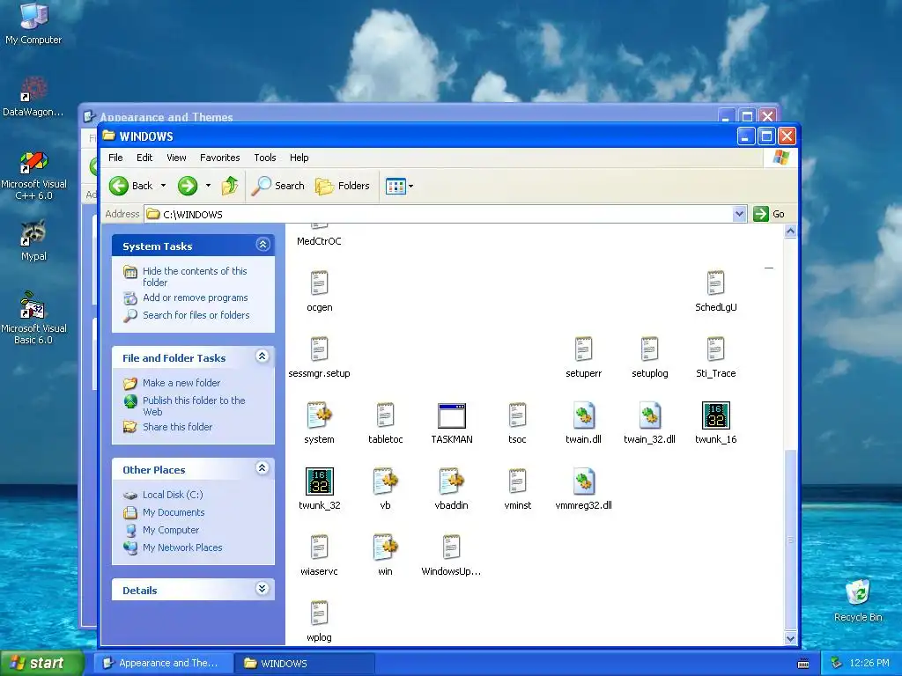
Task: Open Back history dropdown arrow
Action: 163,186
